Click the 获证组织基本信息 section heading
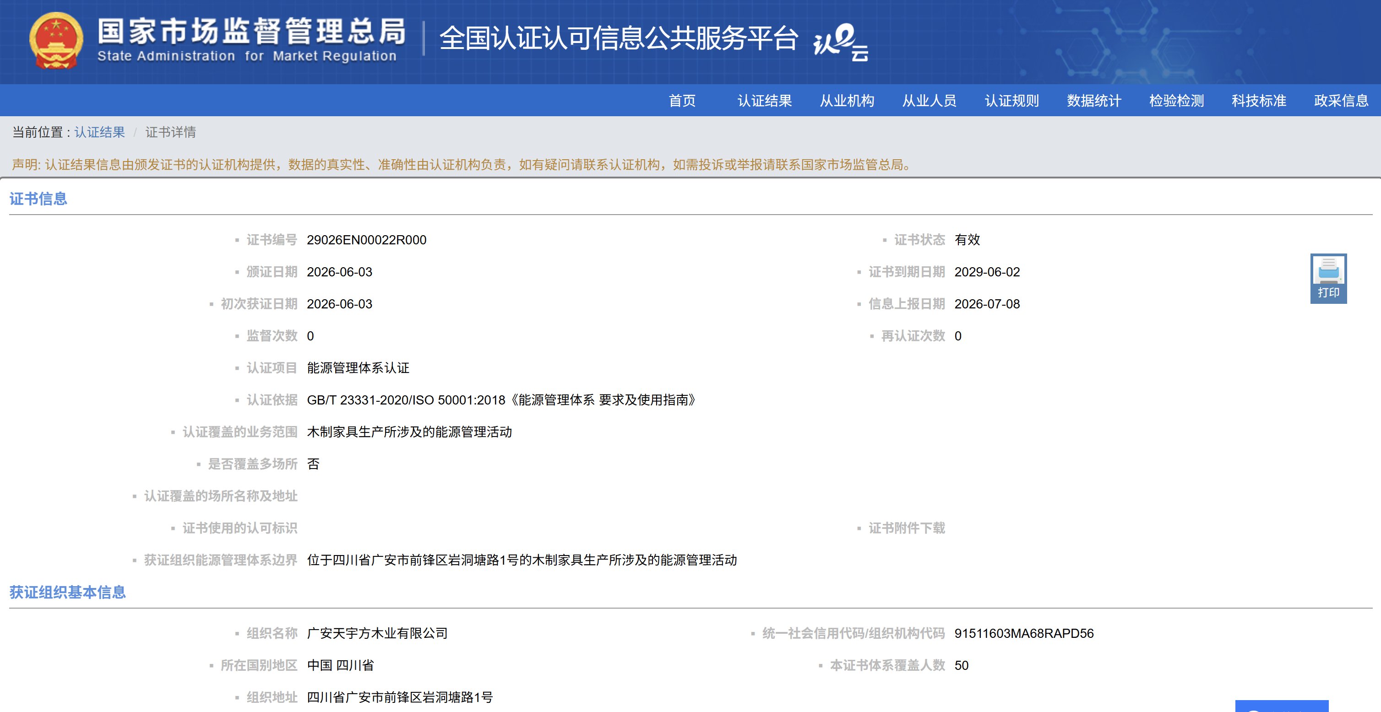Viewport: 1381px width, 712px height. pyautogui.click(x=68, y=592)
